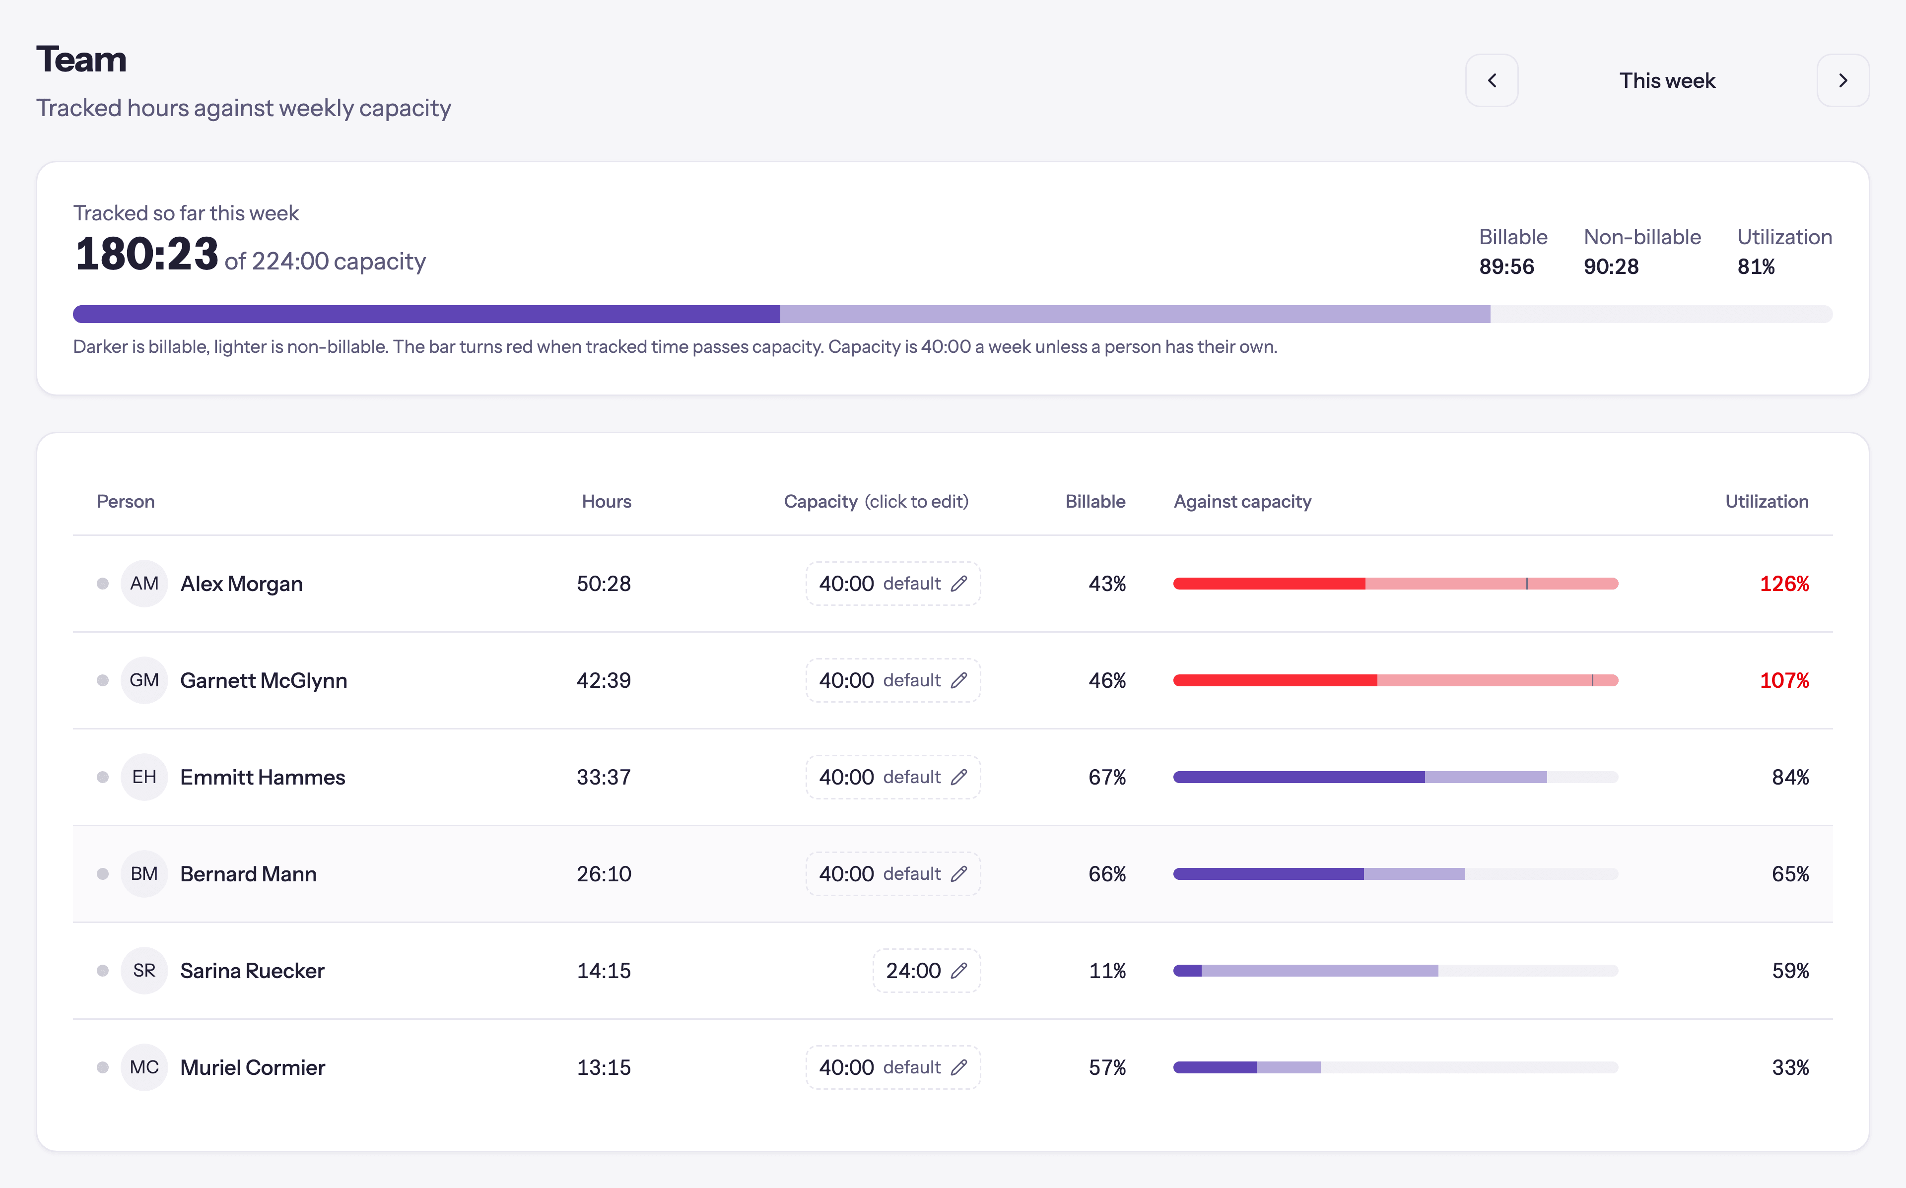Open Muriel Cormier's 40:00 capacity field

coord(892,1067)
